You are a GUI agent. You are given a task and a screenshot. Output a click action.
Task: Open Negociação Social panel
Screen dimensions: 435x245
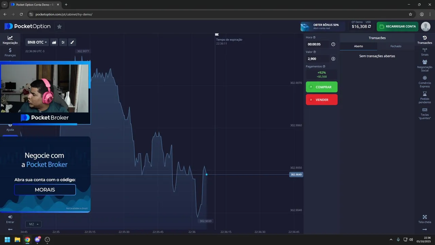(425, 66)
